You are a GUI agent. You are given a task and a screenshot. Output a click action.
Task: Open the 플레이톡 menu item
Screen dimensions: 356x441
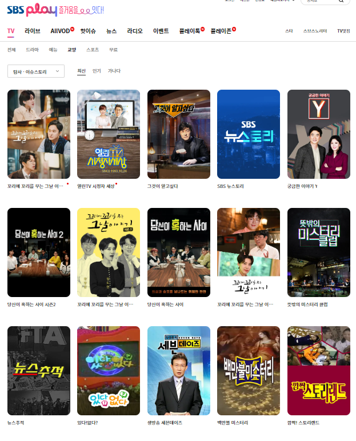[x=190, y=31]
